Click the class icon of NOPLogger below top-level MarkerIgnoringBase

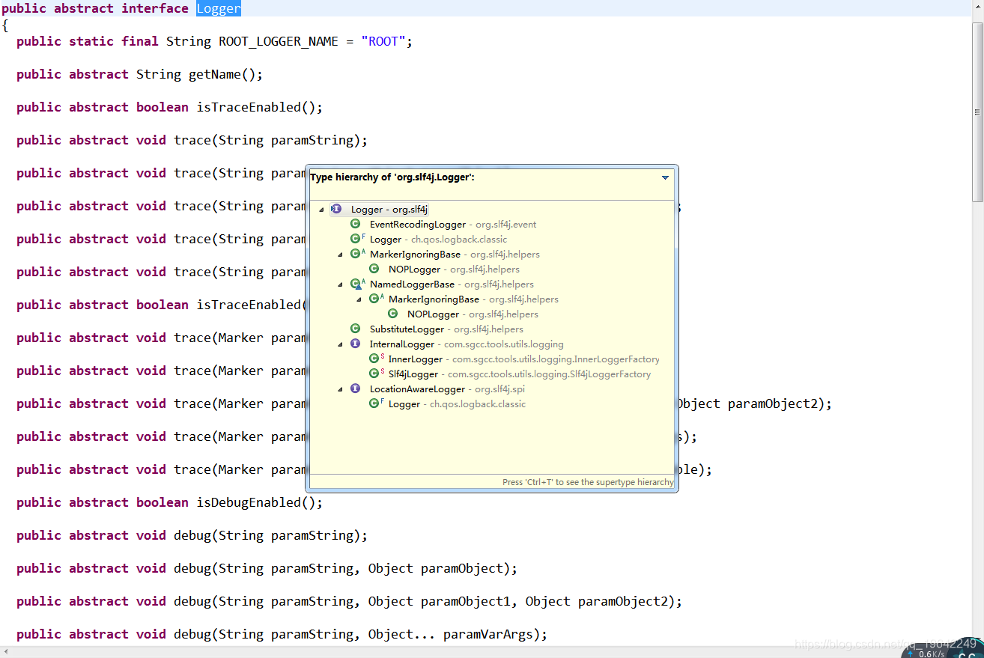pyautogui.click(x=374, y=269)
